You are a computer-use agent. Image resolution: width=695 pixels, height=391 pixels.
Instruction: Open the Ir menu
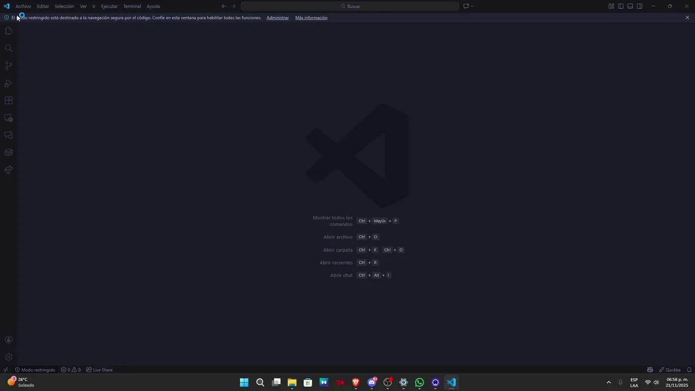coord(94,7)
